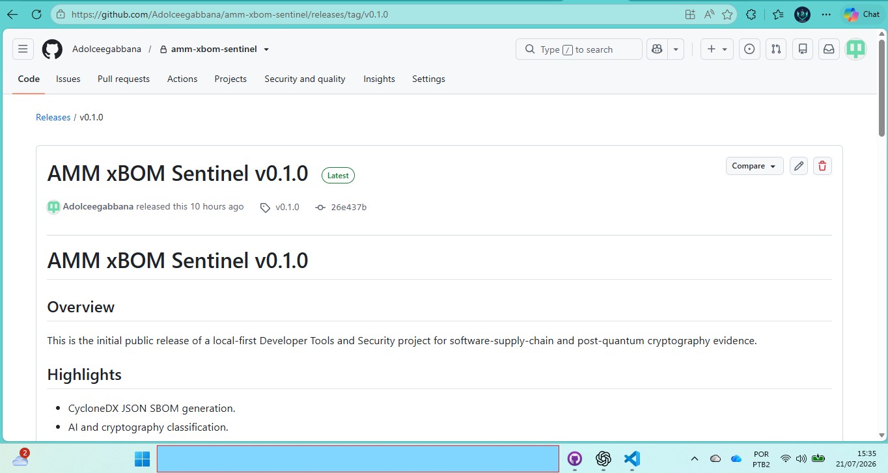Edit the release with the pencil icon
The width and height of the screenshot is (888, 473).
click(x=799, y=166)
